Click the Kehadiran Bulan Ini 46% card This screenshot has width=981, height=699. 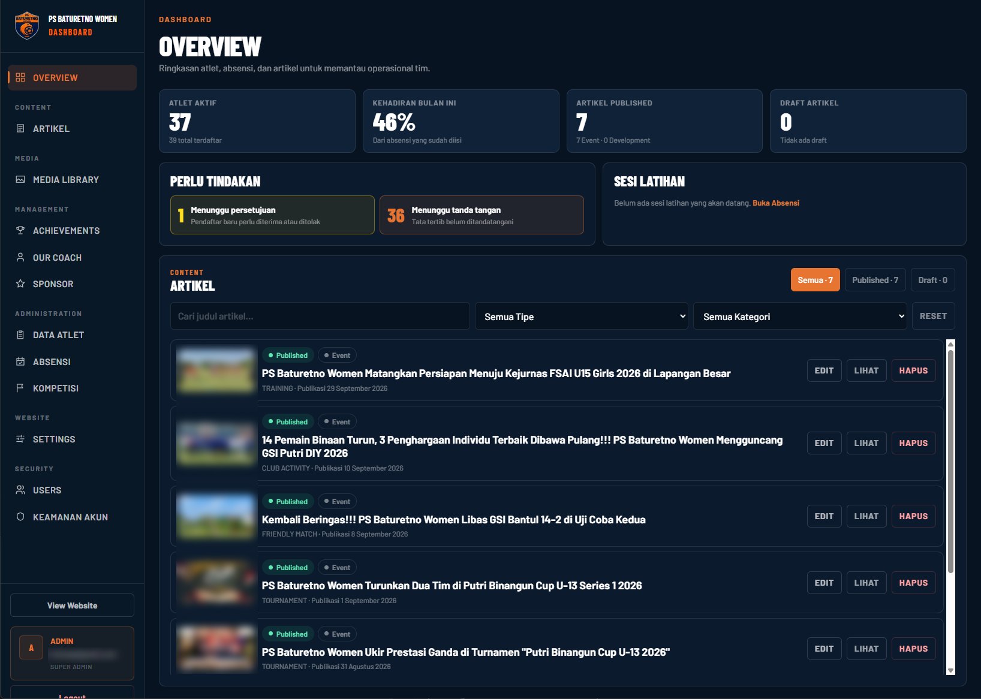[461, 121]
